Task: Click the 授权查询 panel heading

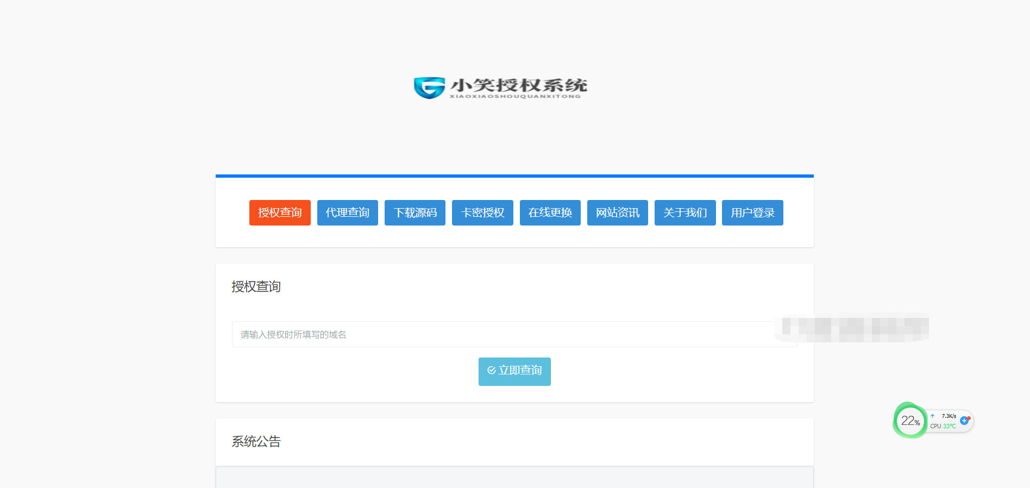Action: (256, 286)
